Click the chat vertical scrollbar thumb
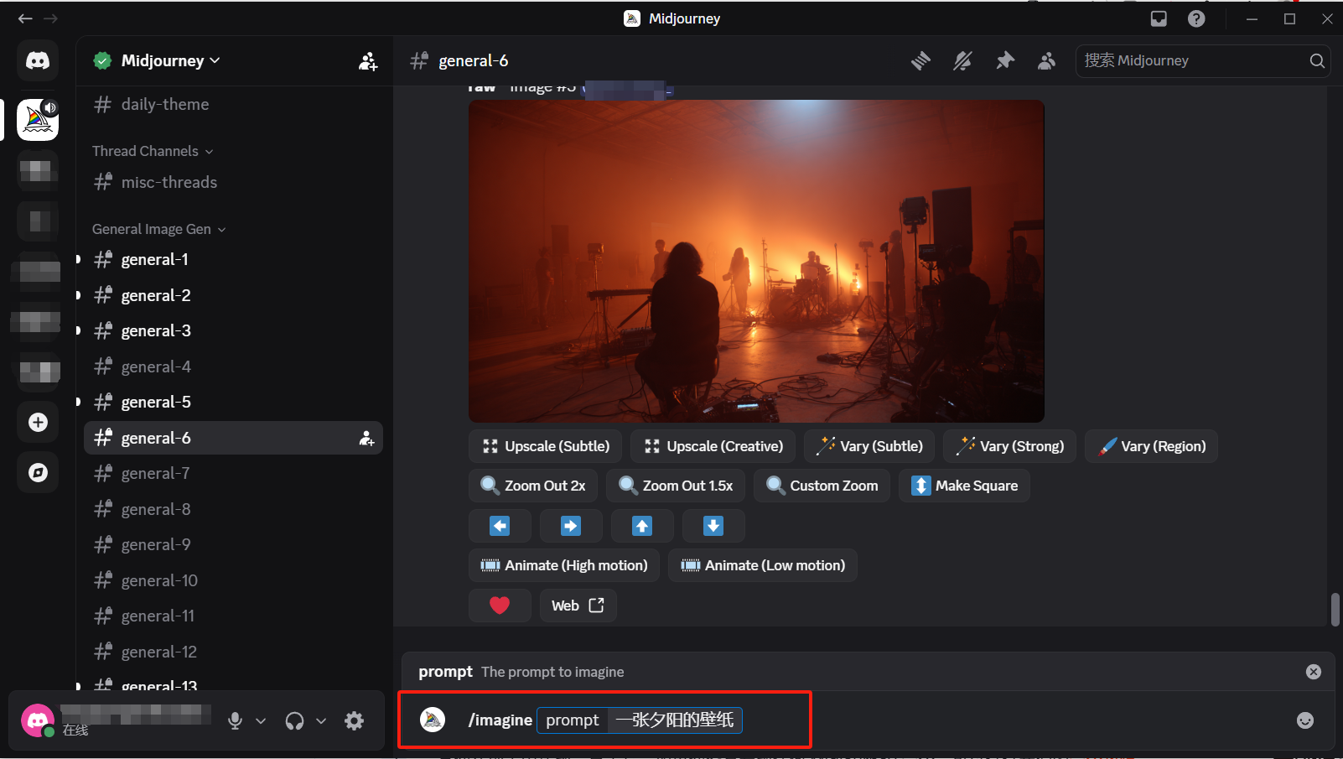 coord(1335,609)
